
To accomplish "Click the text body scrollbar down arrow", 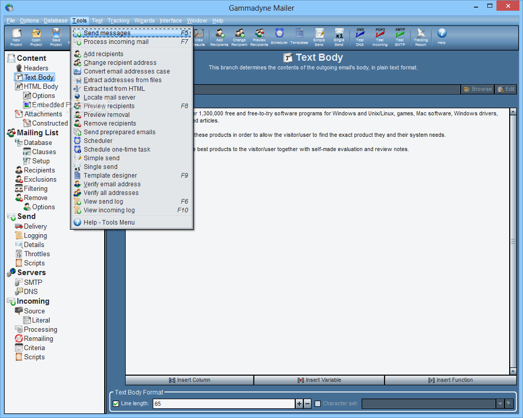I will 513,371.
